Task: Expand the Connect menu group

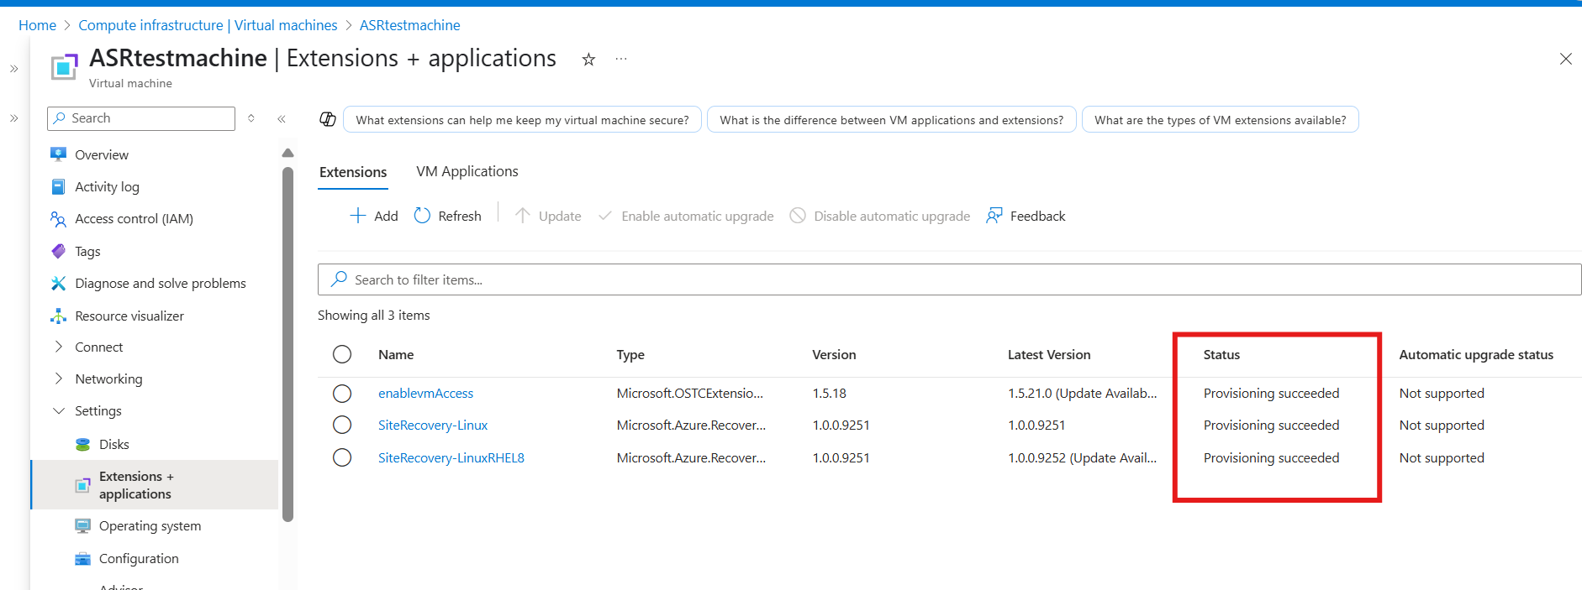Action: [58, 347]
